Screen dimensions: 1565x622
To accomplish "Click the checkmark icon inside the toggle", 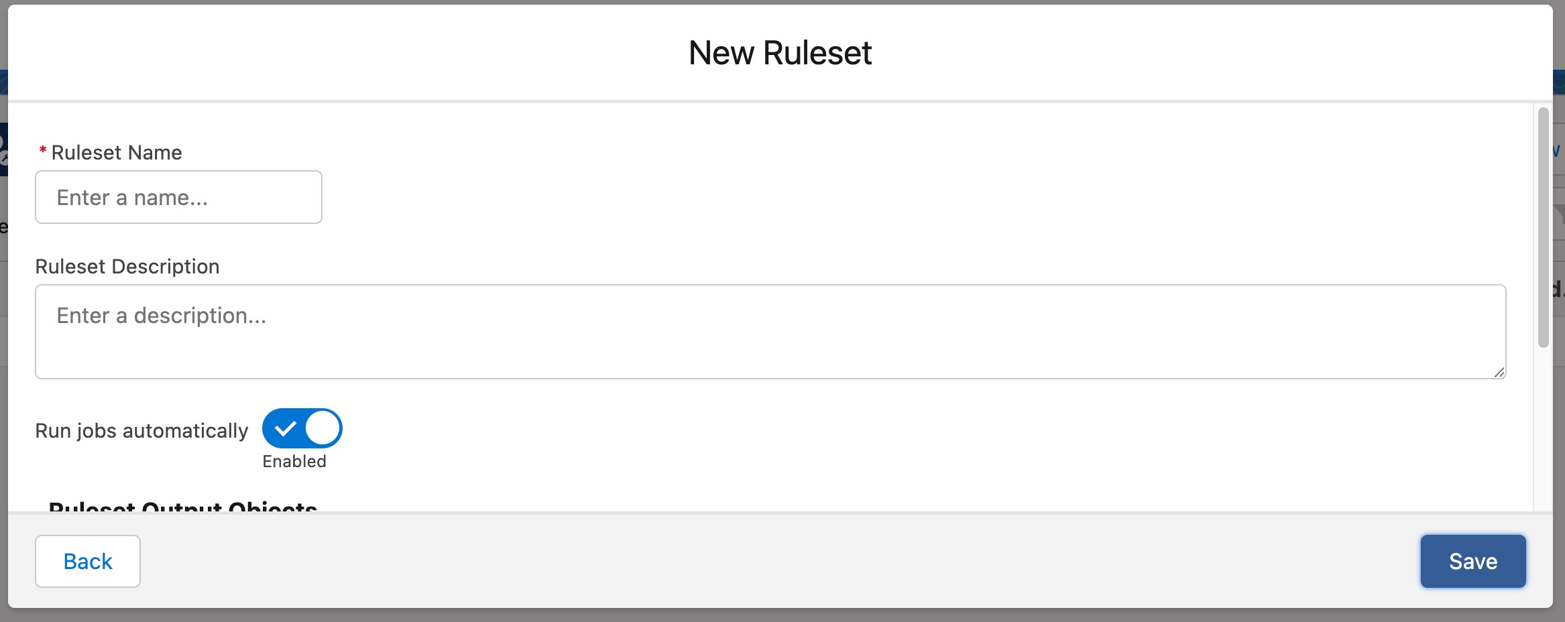I will (x=286, y=428).
